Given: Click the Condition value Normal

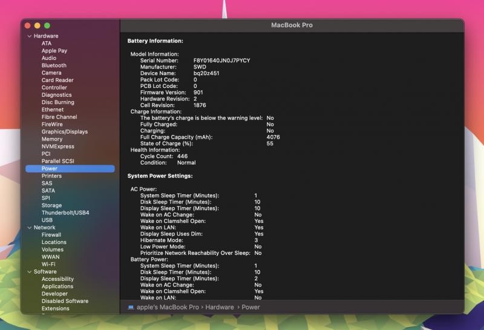Looking at the screenshot, I should (186, 163).
